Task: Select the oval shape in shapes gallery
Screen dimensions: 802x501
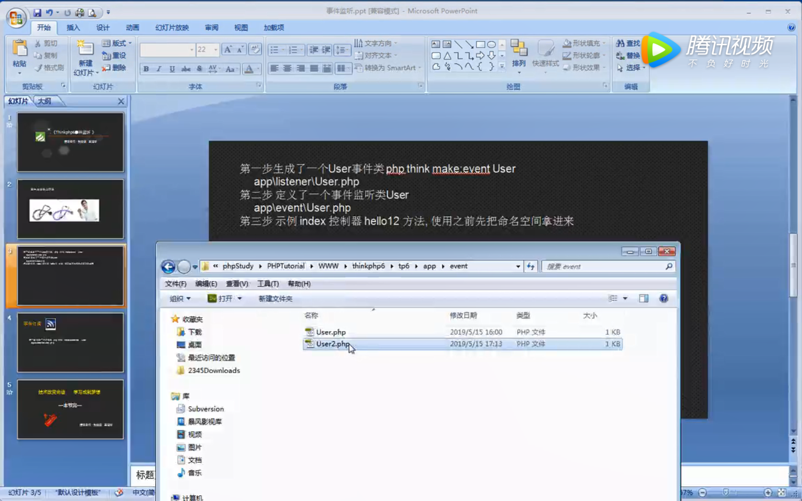Action: (491, 44)
